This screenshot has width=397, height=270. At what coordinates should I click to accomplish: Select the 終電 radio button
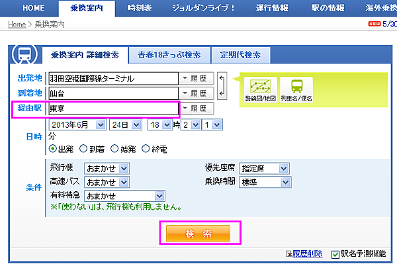(x=146, y=149)
